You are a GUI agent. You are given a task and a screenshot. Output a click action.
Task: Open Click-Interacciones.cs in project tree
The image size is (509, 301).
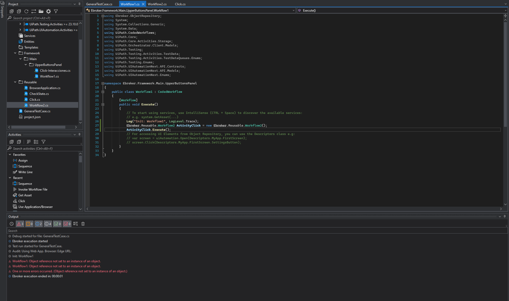[55, 71]
